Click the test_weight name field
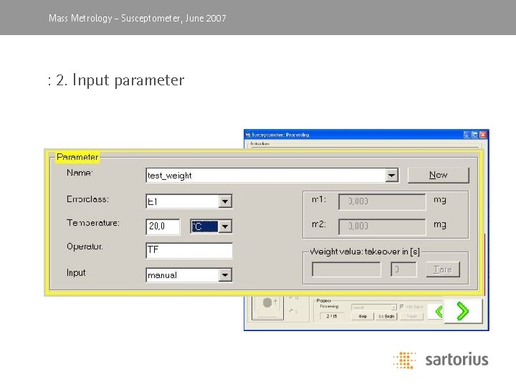The image size is (516, 387). point(266,176)
